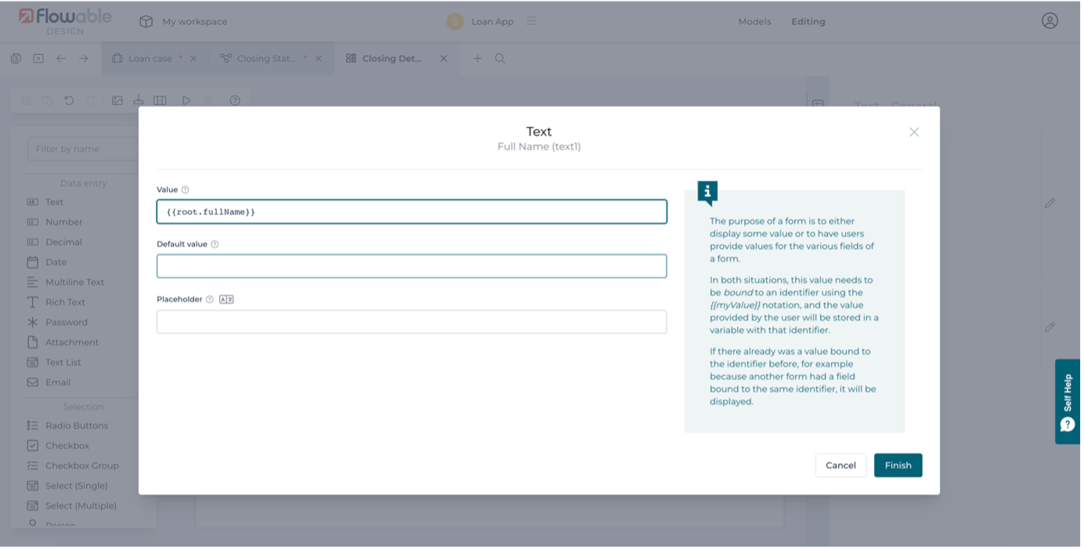Close the Text dialog with X
Screen dimensions: 1084x550
[x=913, y=132]
